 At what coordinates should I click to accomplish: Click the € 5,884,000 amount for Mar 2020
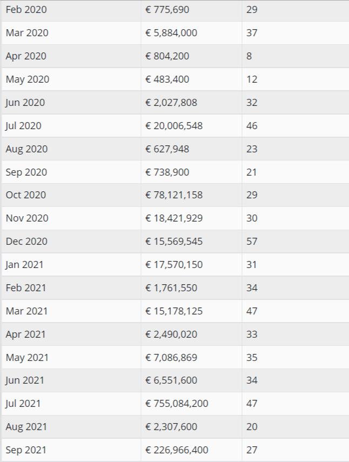pyautogui.click(x=171, y=33)
